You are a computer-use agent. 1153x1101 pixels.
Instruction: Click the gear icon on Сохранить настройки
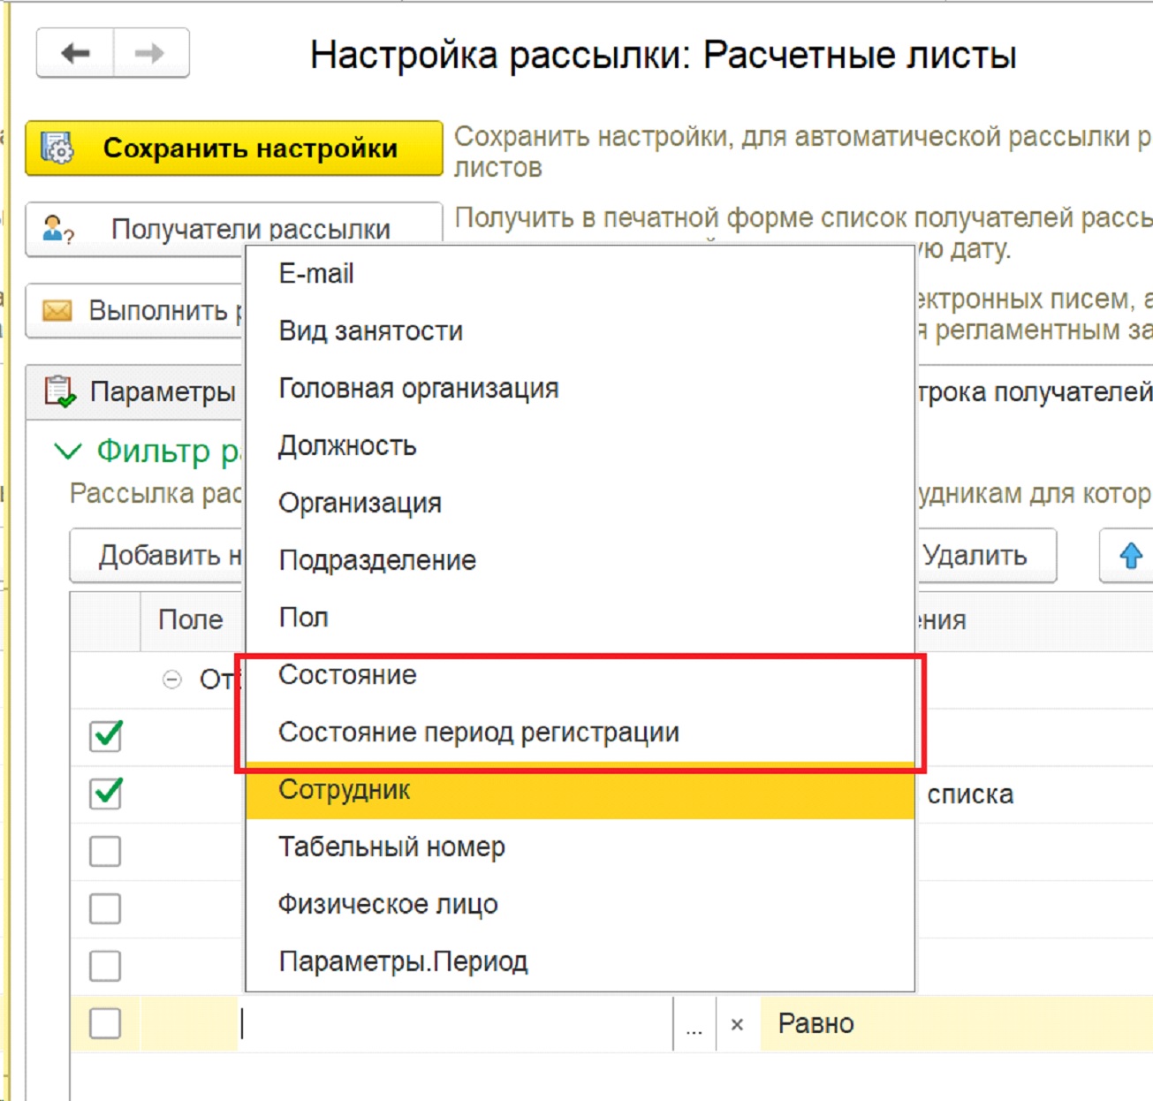[x=58, y=148]
